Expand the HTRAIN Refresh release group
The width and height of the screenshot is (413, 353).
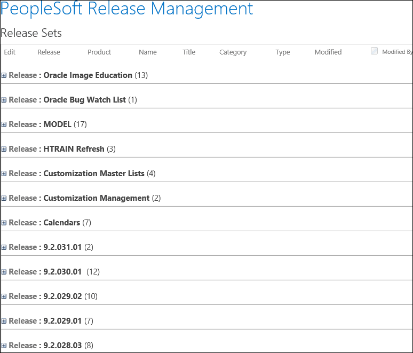tap(4, 149)
